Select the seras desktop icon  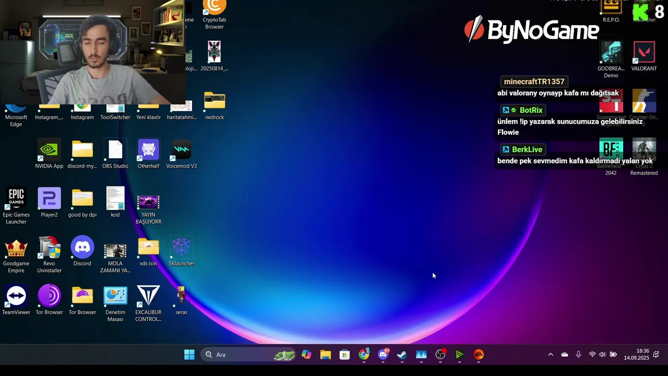[181, 300]
